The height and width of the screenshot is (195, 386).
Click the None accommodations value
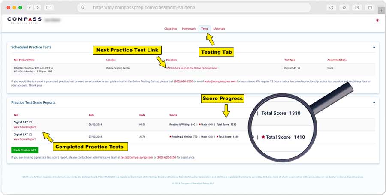(330, 68)
